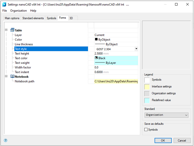The width and height of the screenshot is (194, 146).
Task: Select the Notebook path row
Action: (51, 81)
